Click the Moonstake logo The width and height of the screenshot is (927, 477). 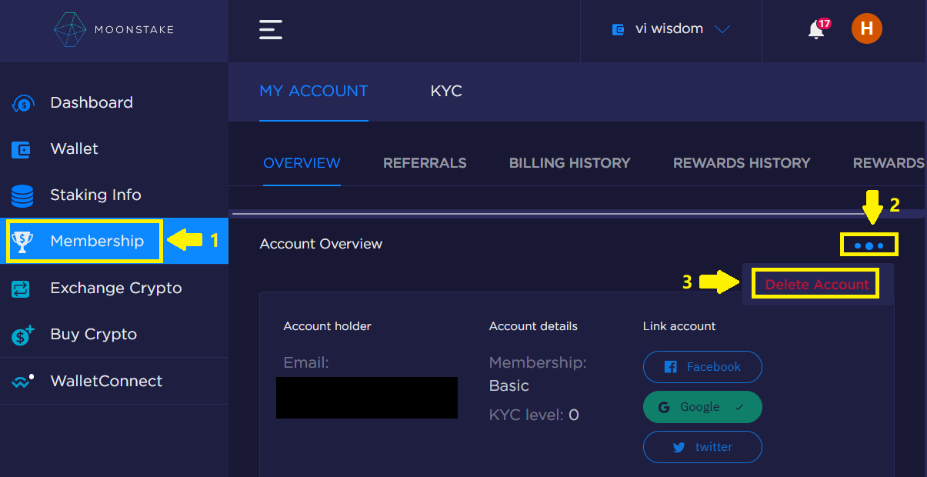tap(114, 30)
